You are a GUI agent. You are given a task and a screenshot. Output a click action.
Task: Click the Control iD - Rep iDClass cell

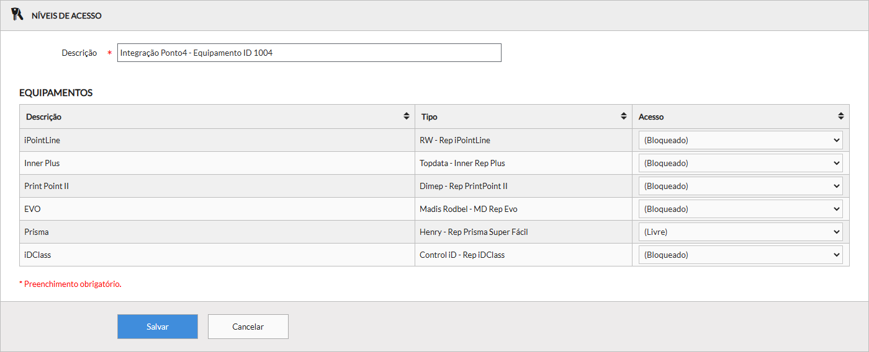[462, 255]
